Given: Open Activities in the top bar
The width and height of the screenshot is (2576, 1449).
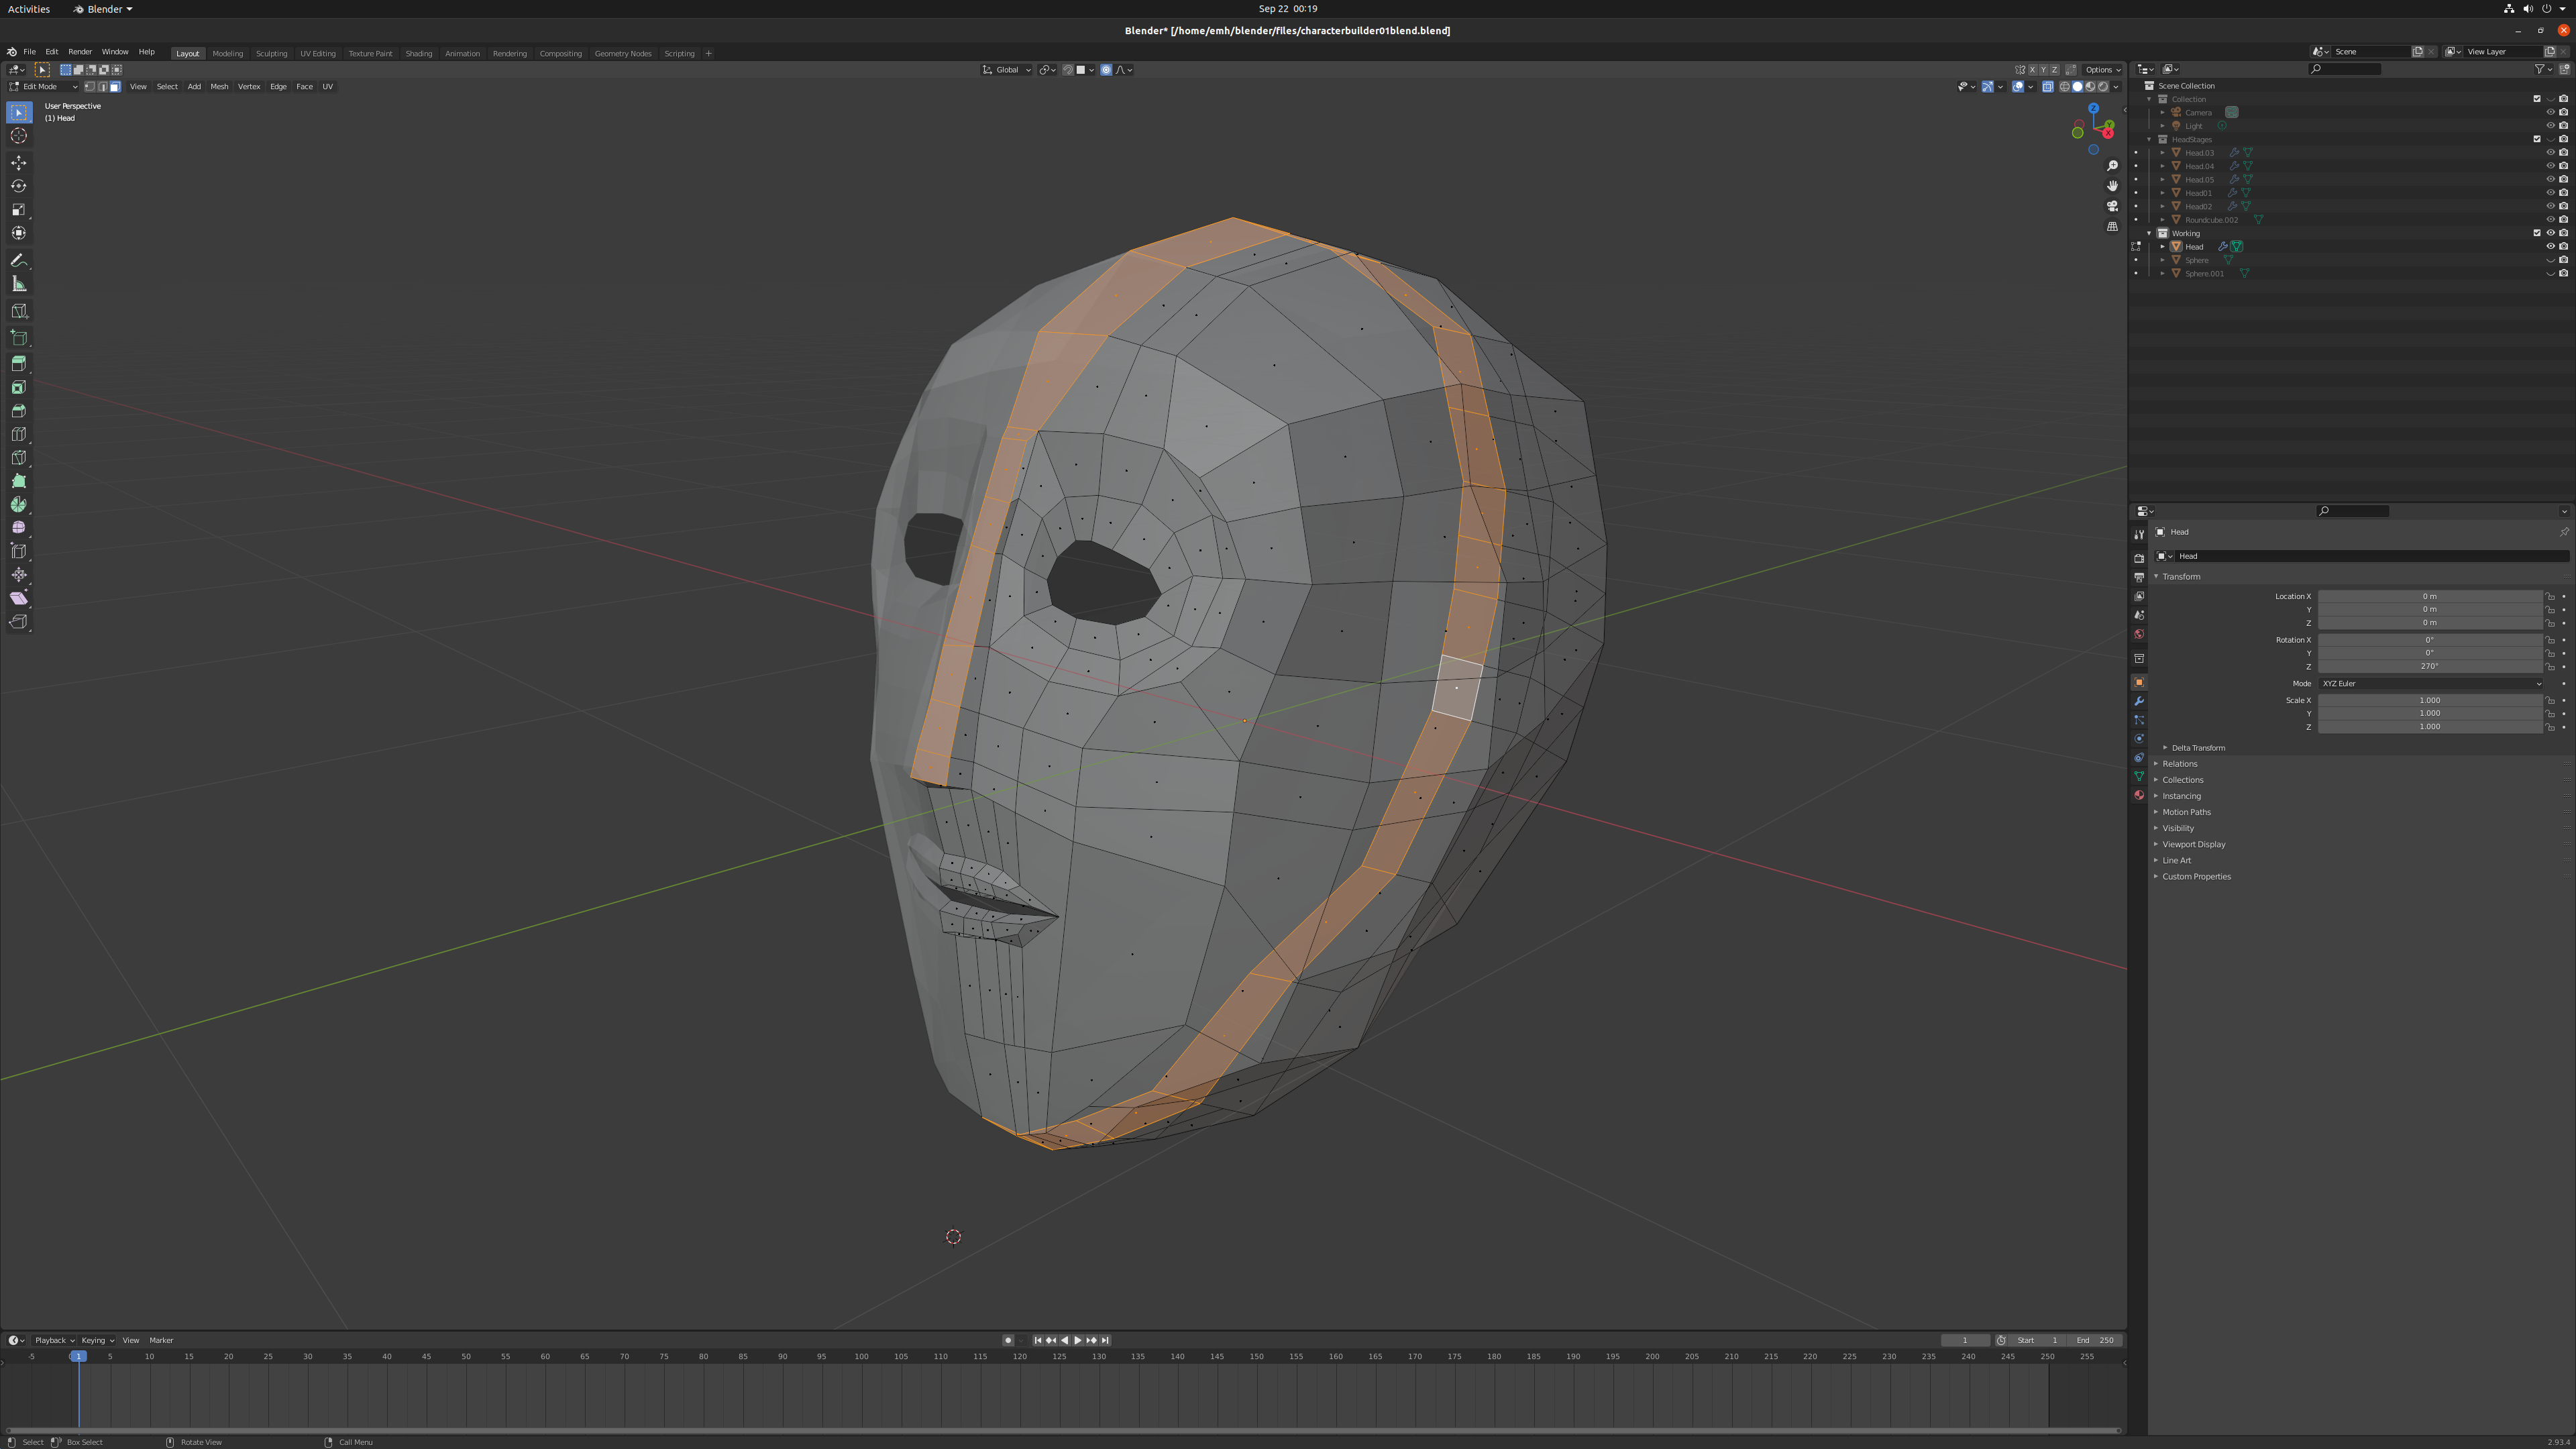Looking at the screenshot, I should [29, 9].
